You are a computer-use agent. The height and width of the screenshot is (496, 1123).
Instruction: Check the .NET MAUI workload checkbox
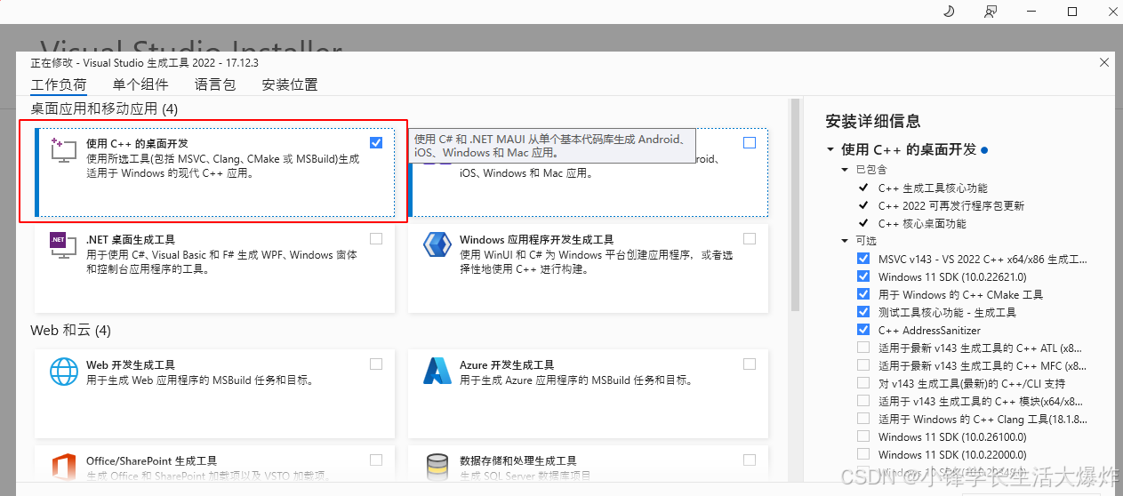point(750,142)
